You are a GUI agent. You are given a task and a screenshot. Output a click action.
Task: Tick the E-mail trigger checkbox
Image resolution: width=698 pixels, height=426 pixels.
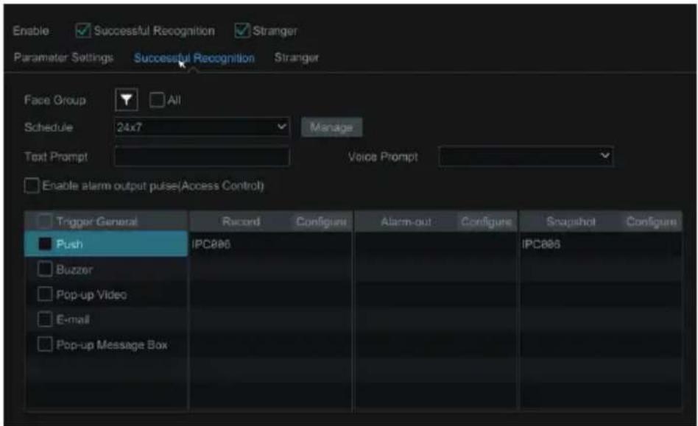pos(44,319)
